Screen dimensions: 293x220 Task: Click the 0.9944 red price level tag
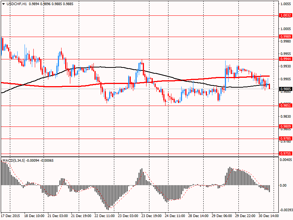point(285,59)
